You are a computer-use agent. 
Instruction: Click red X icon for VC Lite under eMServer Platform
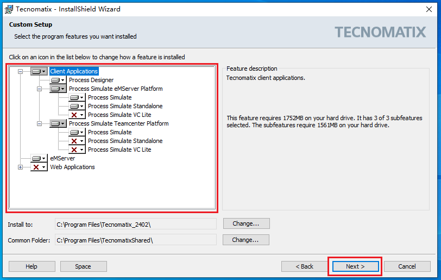(74, 115)
